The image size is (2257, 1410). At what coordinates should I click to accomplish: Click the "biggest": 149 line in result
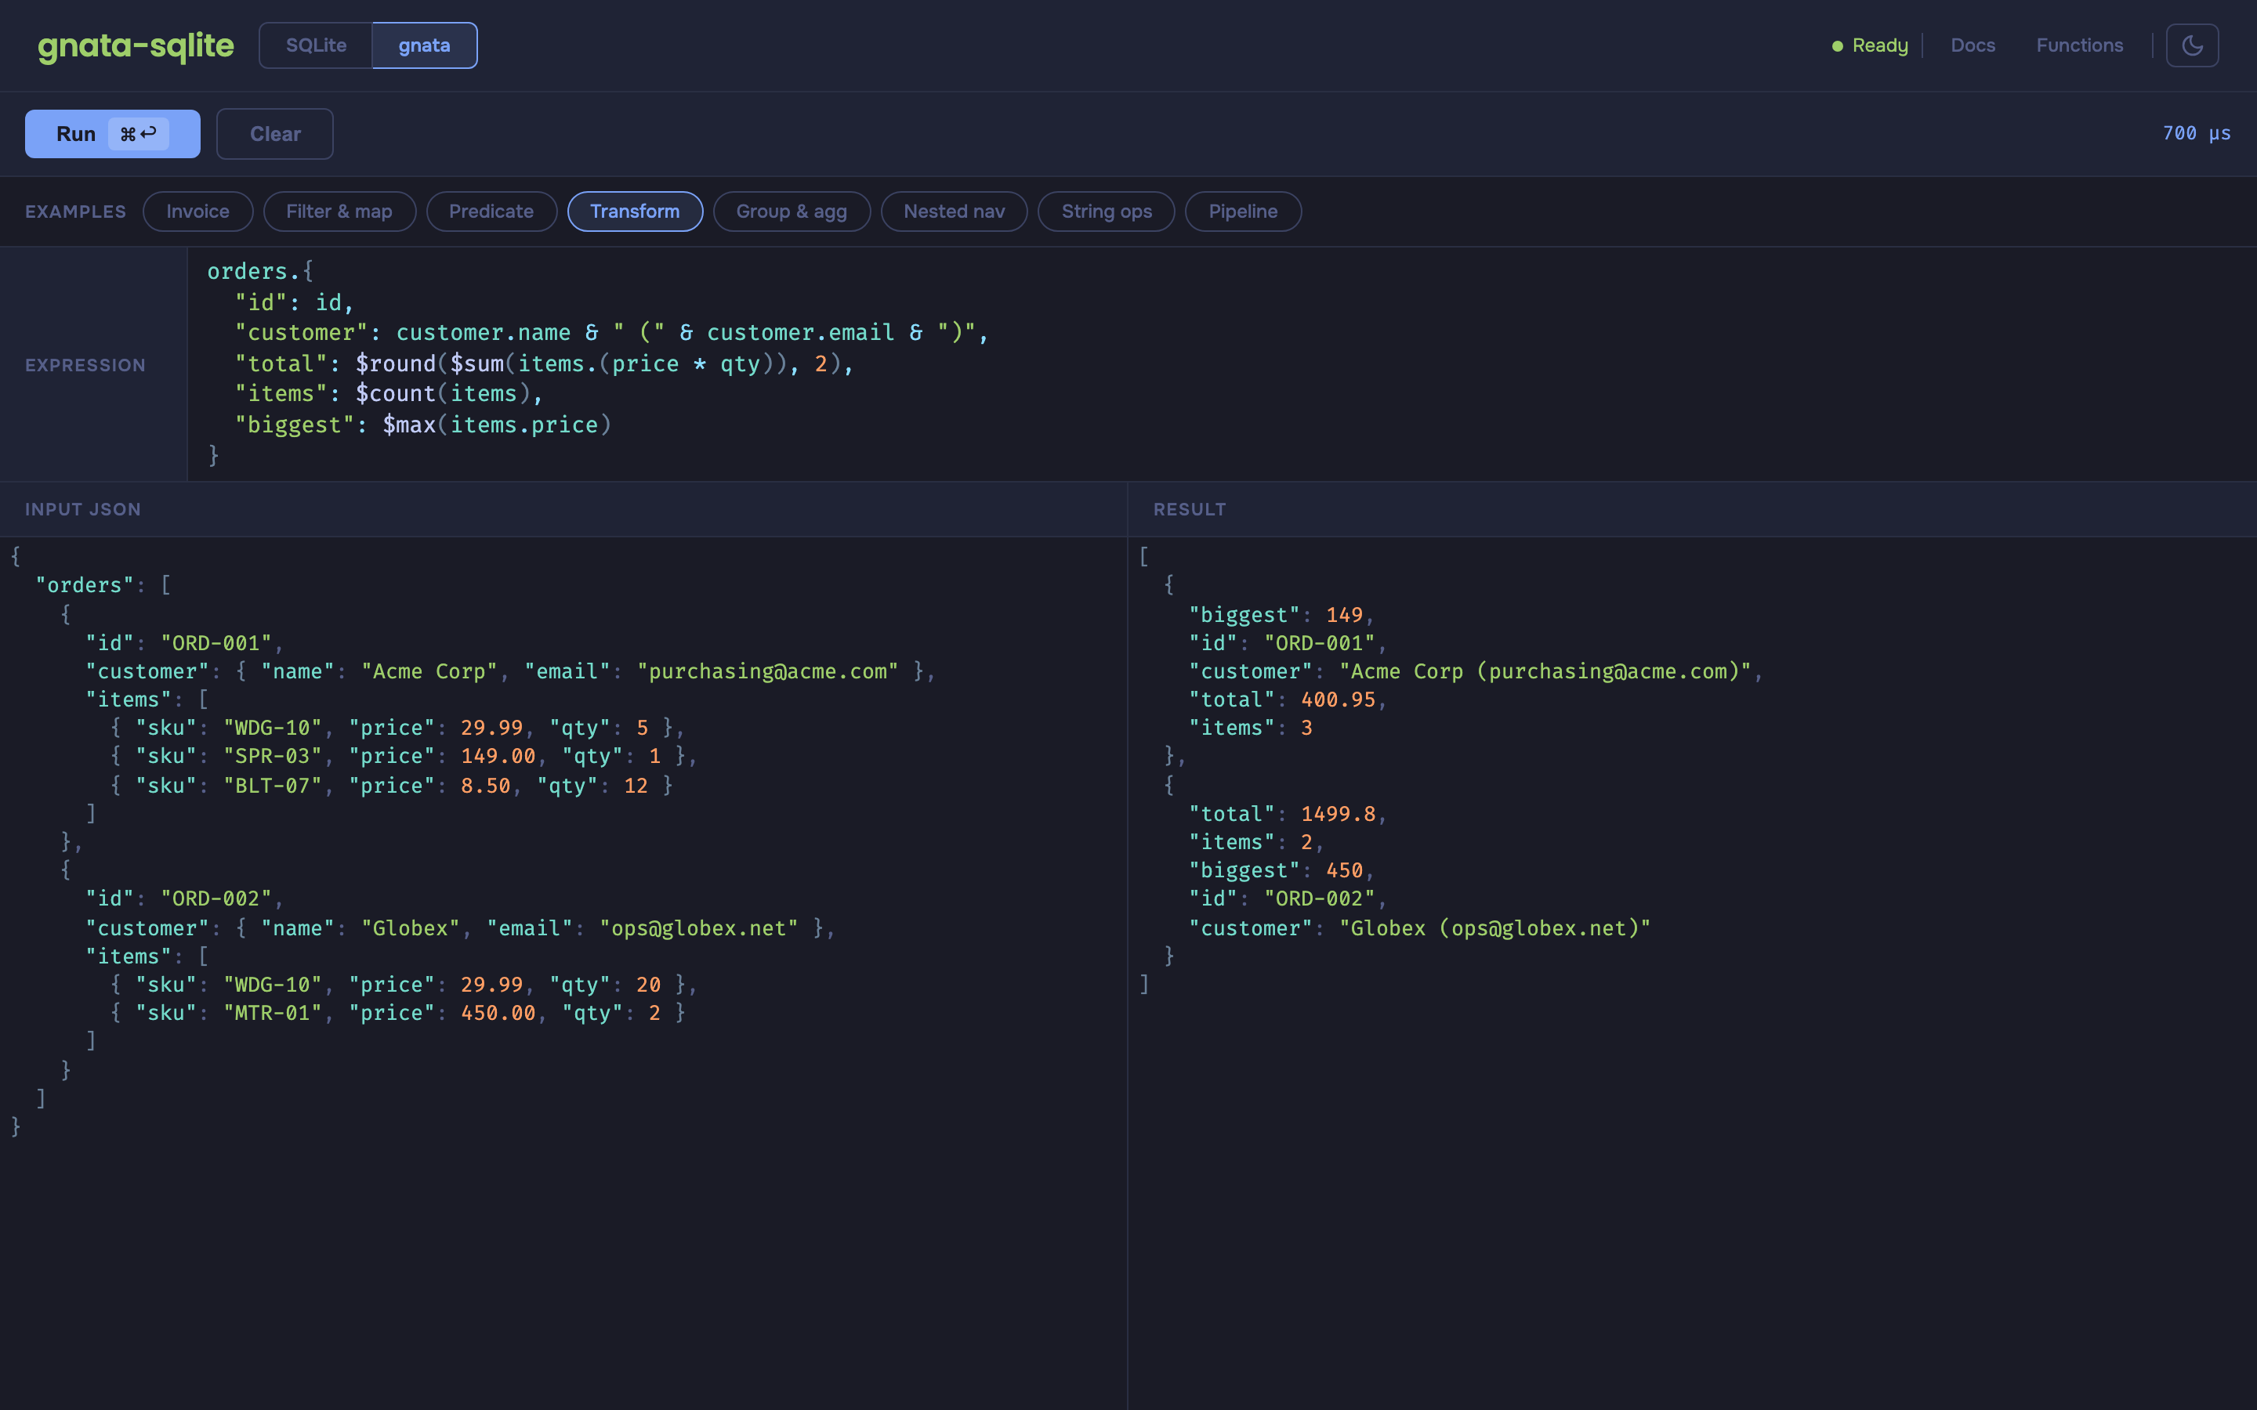1281,615
